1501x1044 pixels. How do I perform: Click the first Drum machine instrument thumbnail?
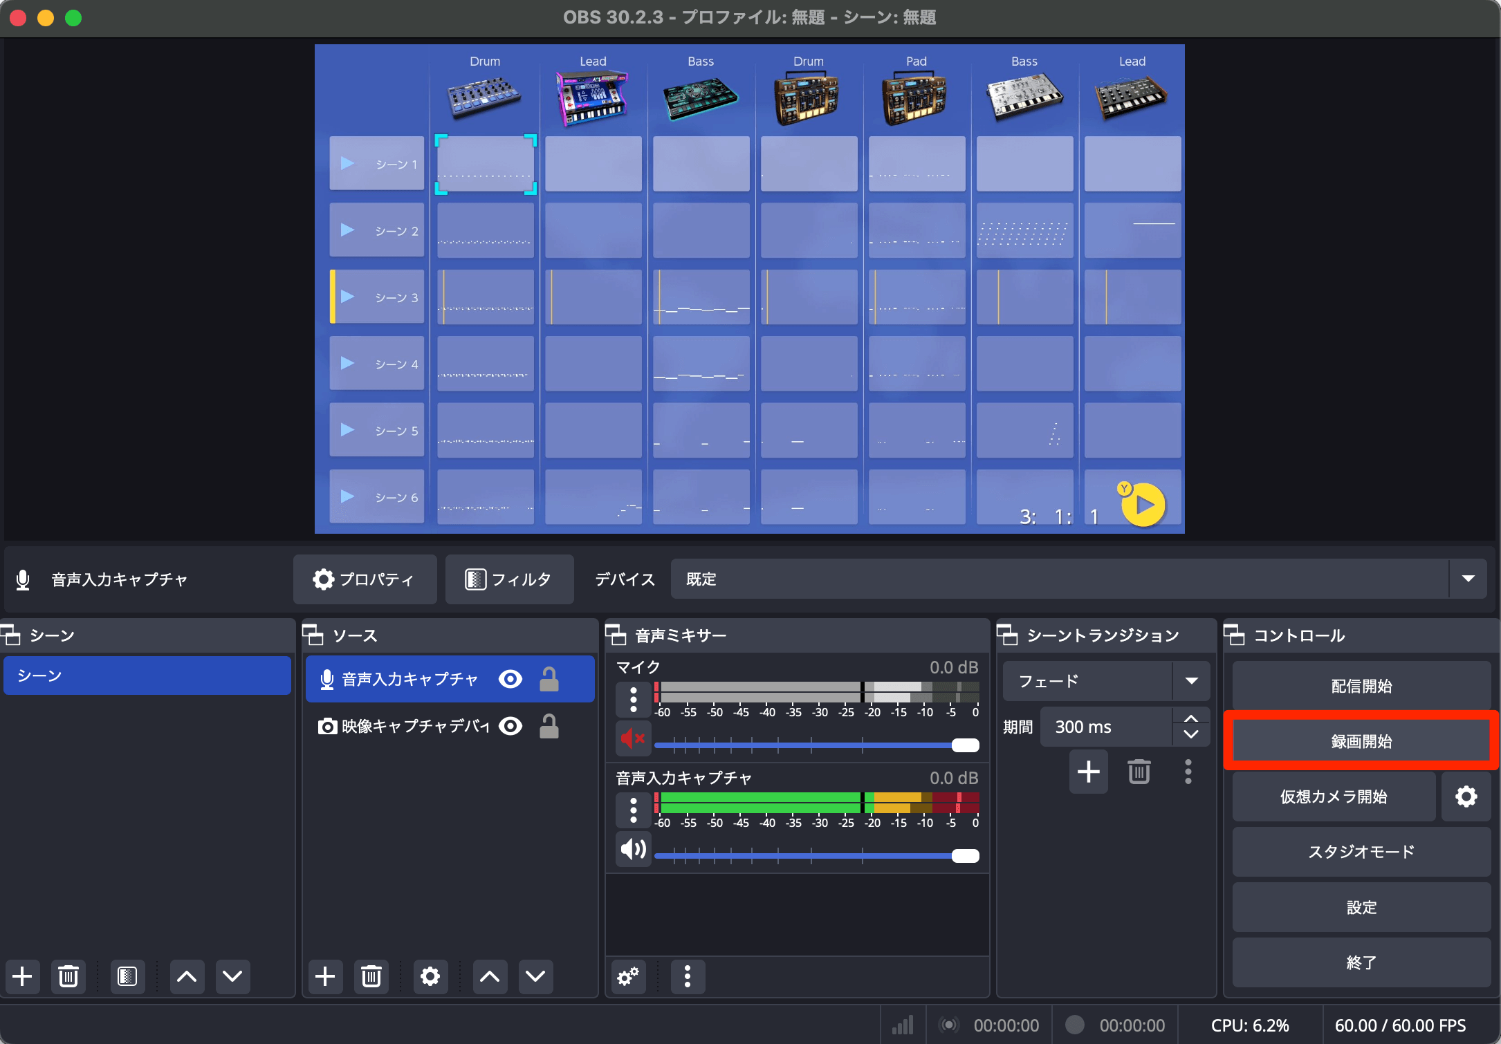coord(485,97)
